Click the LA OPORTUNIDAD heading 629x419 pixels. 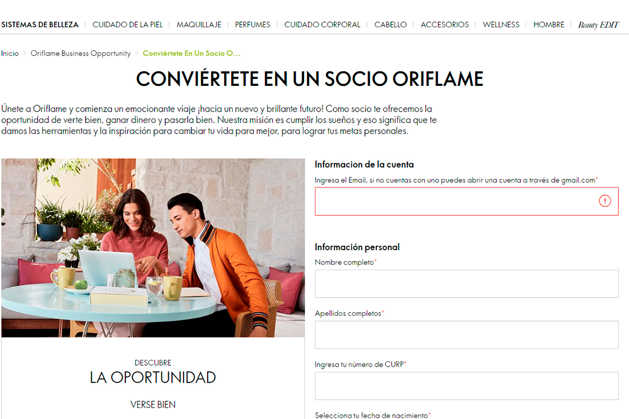pyautogui.click(x=153, y=378)
